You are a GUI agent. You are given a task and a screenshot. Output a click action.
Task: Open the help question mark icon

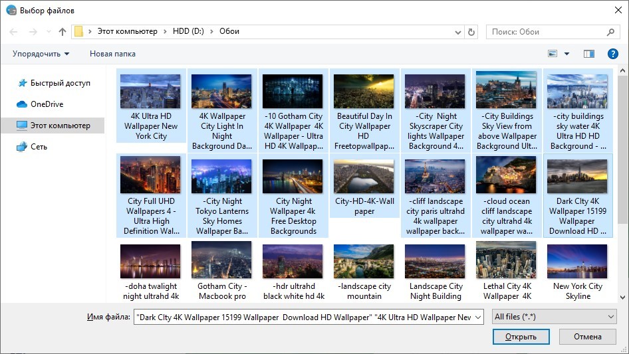click(612, 54)
